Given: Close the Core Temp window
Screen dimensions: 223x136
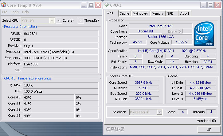Looking at the screenshot, I should click(x=98, y=5).
